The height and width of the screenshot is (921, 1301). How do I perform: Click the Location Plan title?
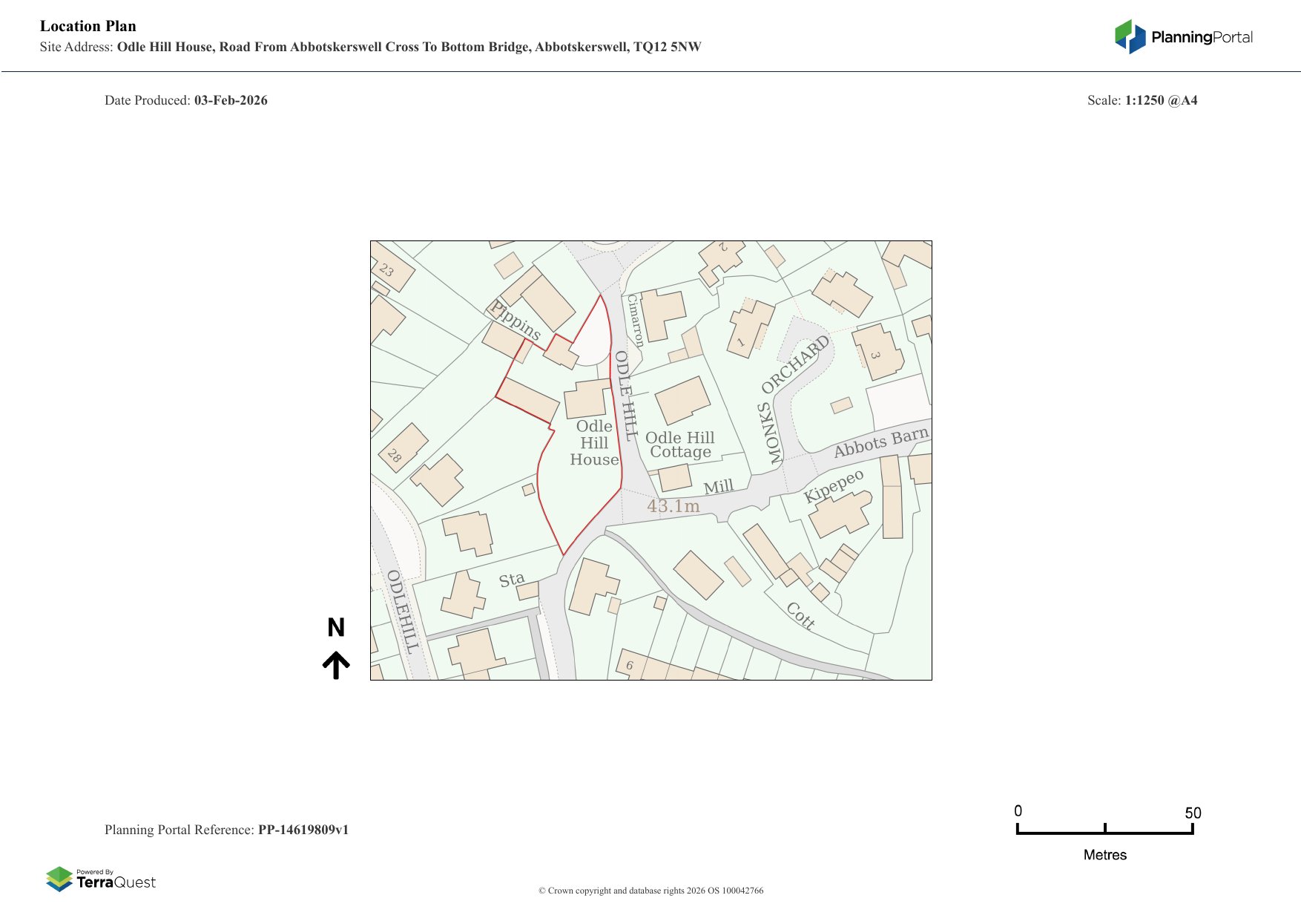88,26
